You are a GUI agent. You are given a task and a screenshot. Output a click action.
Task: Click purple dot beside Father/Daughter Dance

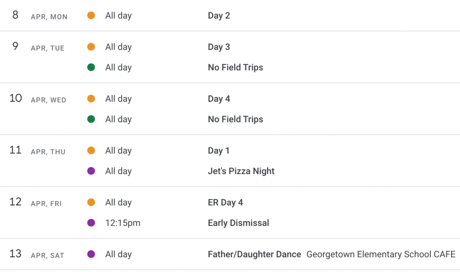[91, 254]
